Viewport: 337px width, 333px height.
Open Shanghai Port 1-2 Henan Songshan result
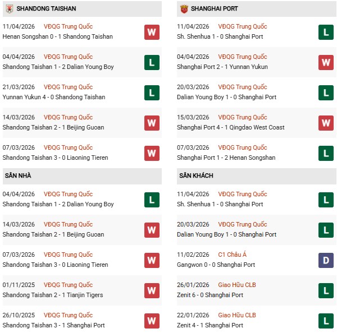(x=226, y=158)
